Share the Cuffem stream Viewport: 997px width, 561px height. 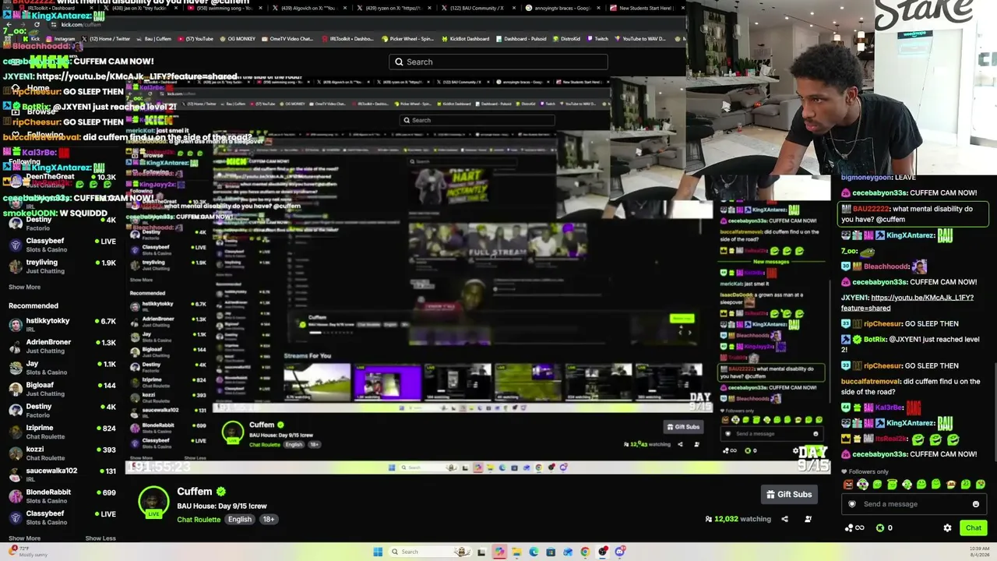tap(784, 519)
